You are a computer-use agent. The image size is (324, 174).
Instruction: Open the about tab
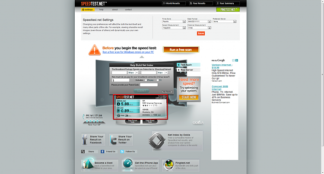pos(115,9)
